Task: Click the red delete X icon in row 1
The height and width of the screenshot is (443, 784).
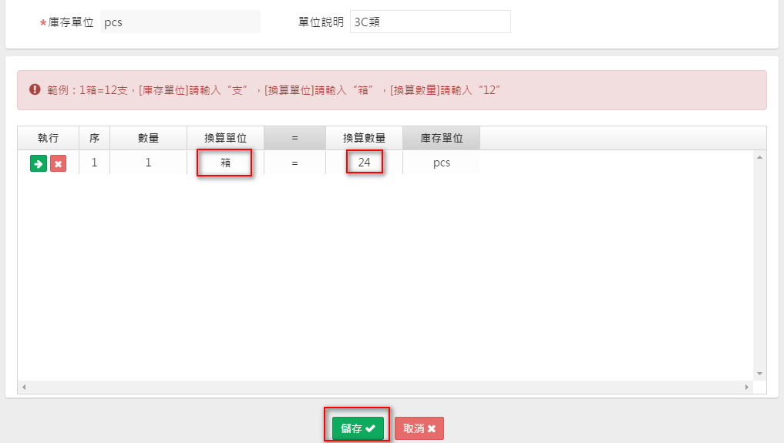Action: 58,163
